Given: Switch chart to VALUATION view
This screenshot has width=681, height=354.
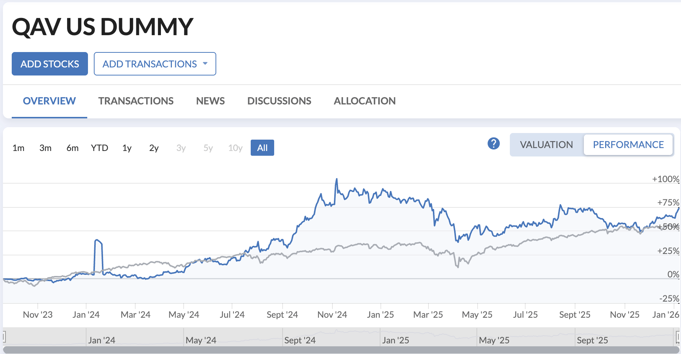Looking at the screenshot, I should point(546,144).
